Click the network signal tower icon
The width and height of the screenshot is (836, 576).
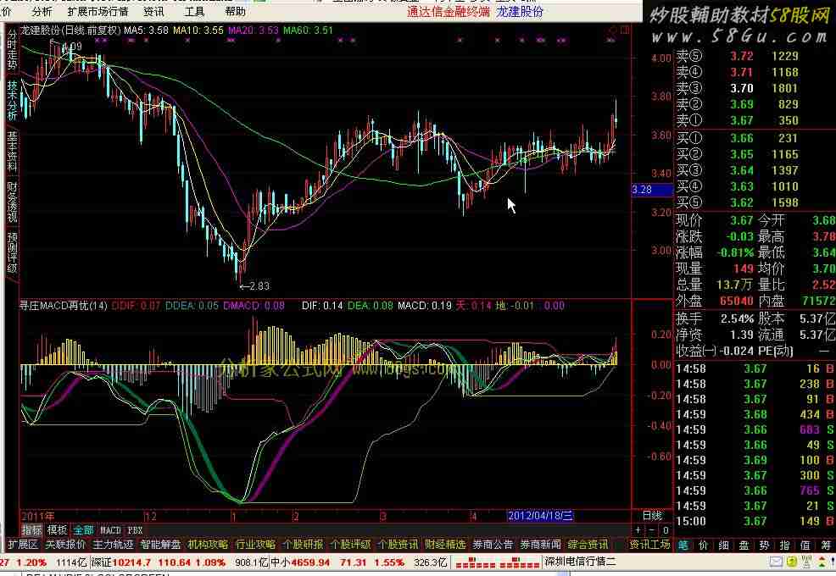point(806,561)
